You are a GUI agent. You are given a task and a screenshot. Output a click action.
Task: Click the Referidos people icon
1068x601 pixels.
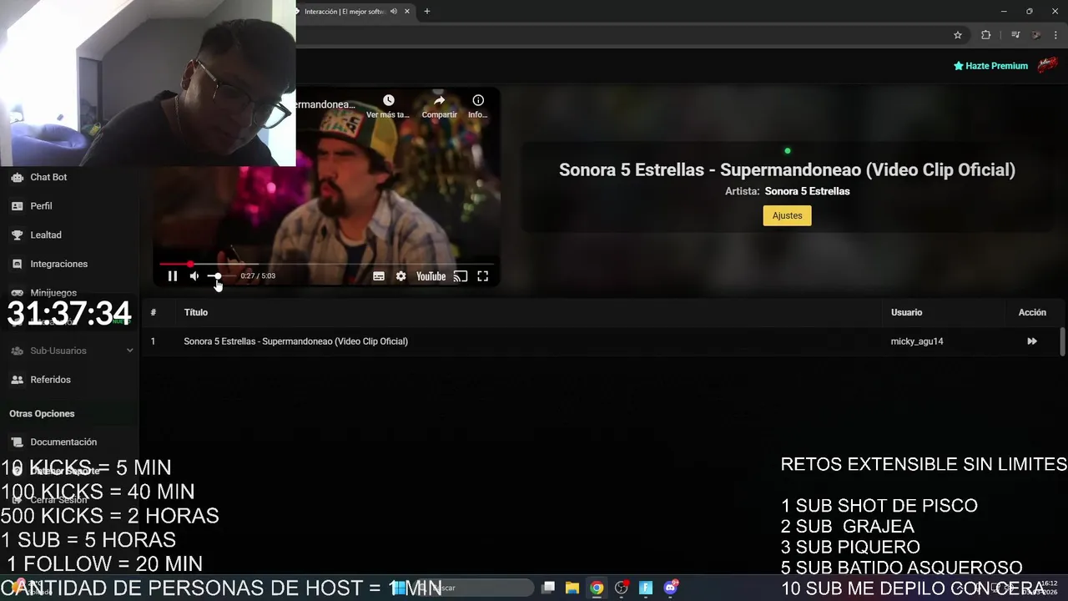tap(17, 380)
